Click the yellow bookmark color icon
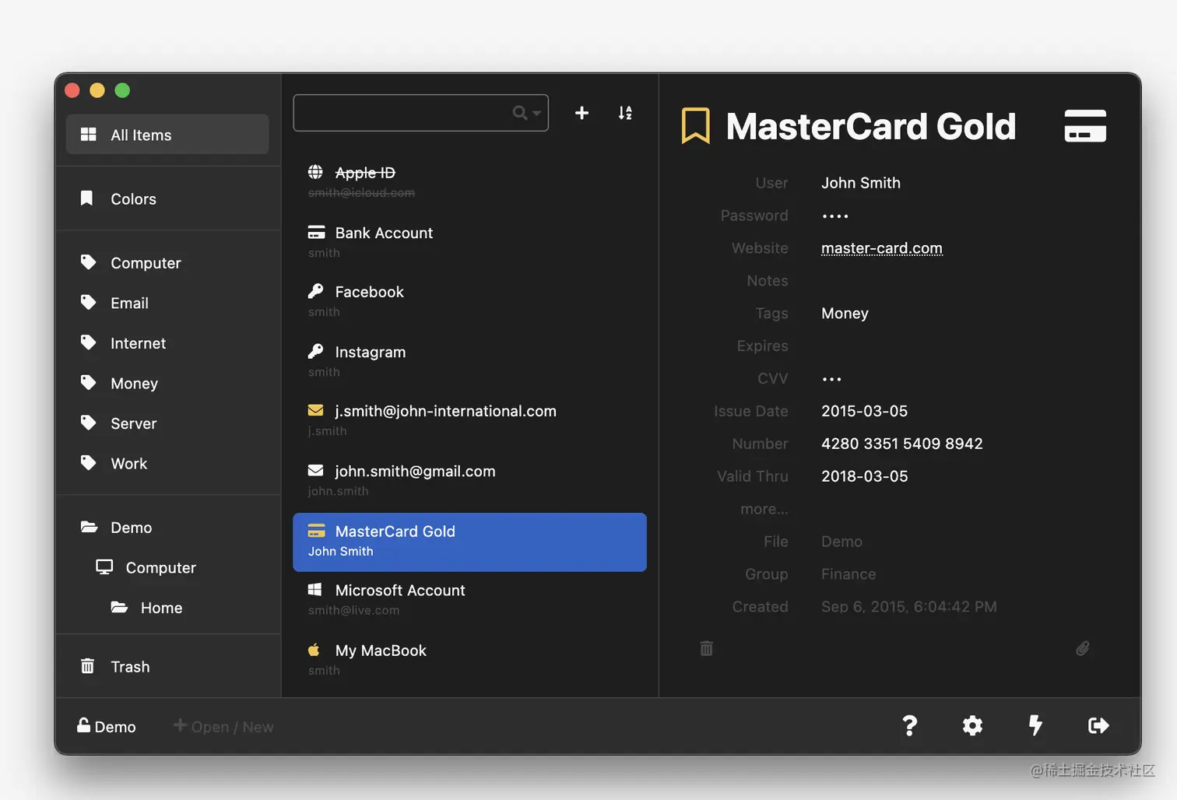1177x800 pixels. (695, 125)
